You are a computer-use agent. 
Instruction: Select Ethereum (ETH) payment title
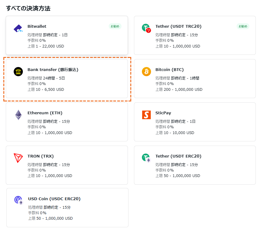point(45,113)
